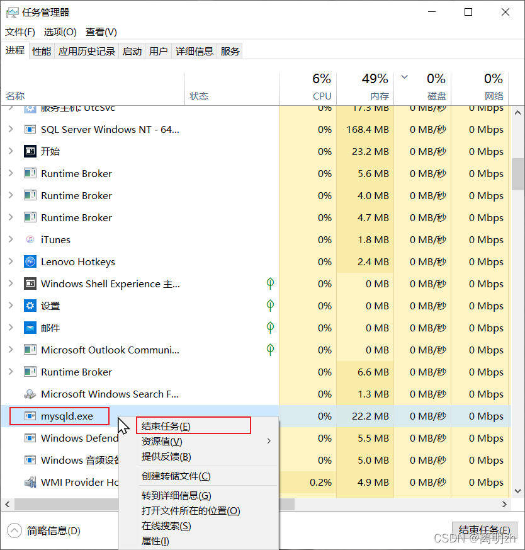Click the 设置 gear process icon
525x550 pixels.
30,306
